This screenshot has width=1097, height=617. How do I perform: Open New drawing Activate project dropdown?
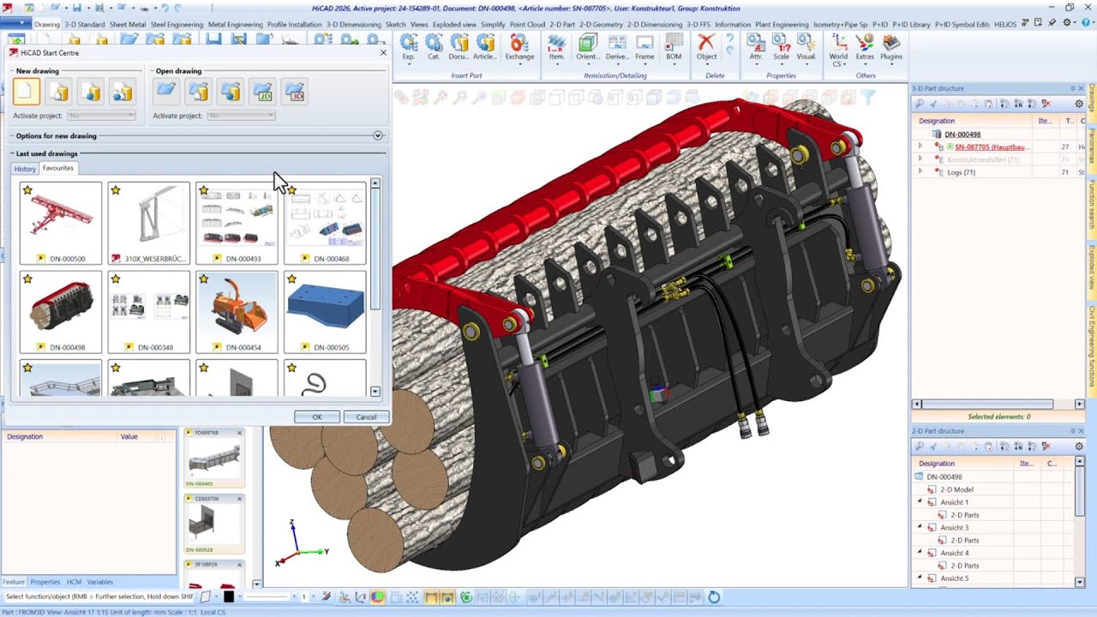pos(101,116)
